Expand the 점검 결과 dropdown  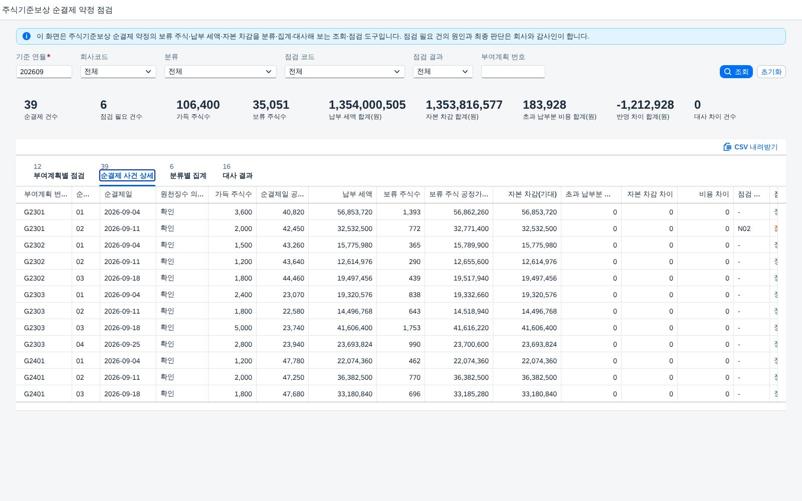(x=443, y=72)
